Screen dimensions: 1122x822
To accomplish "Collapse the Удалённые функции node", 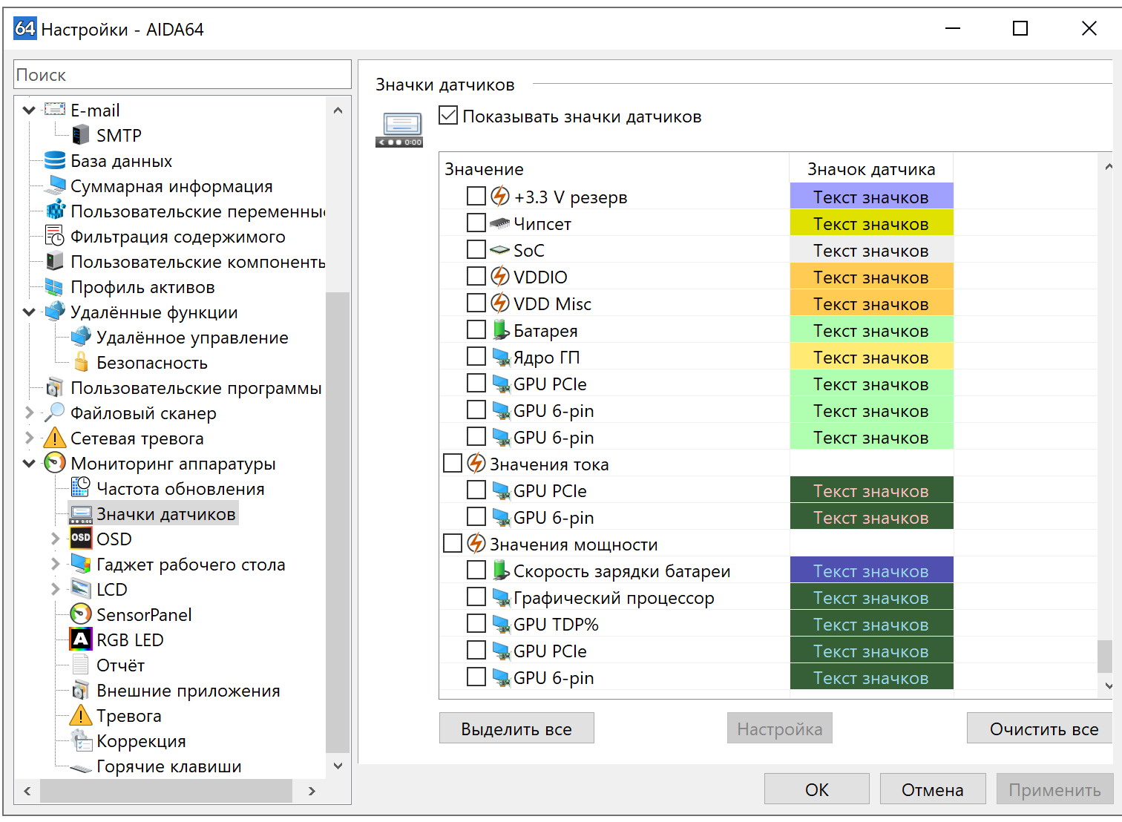I will pos(29,312).
